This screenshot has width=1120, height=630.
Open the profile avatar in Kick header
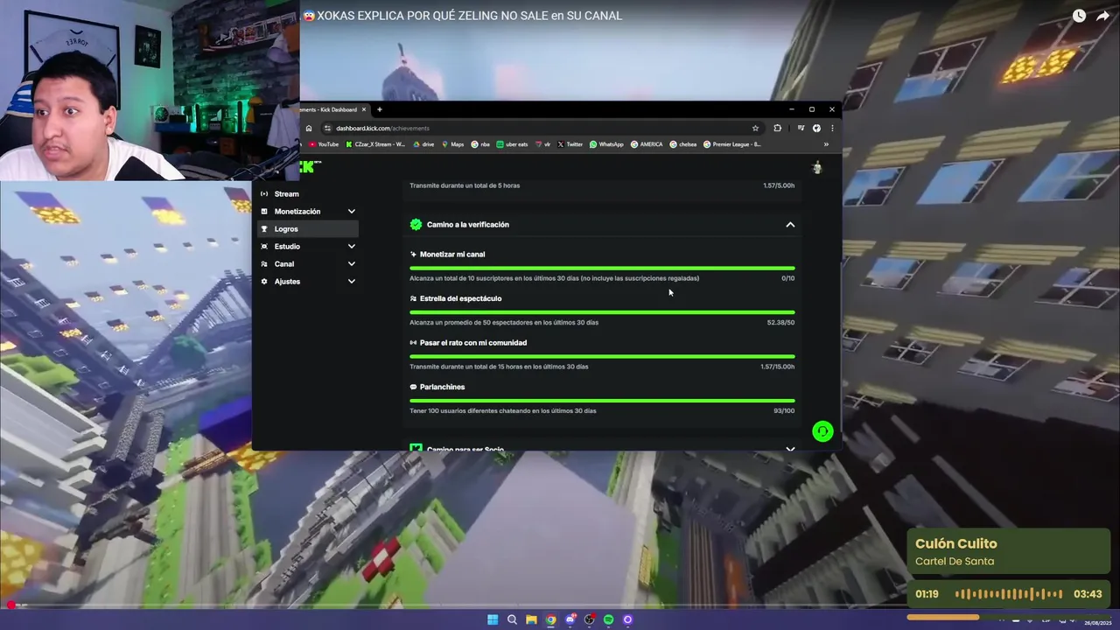click(x=817, y=167)
